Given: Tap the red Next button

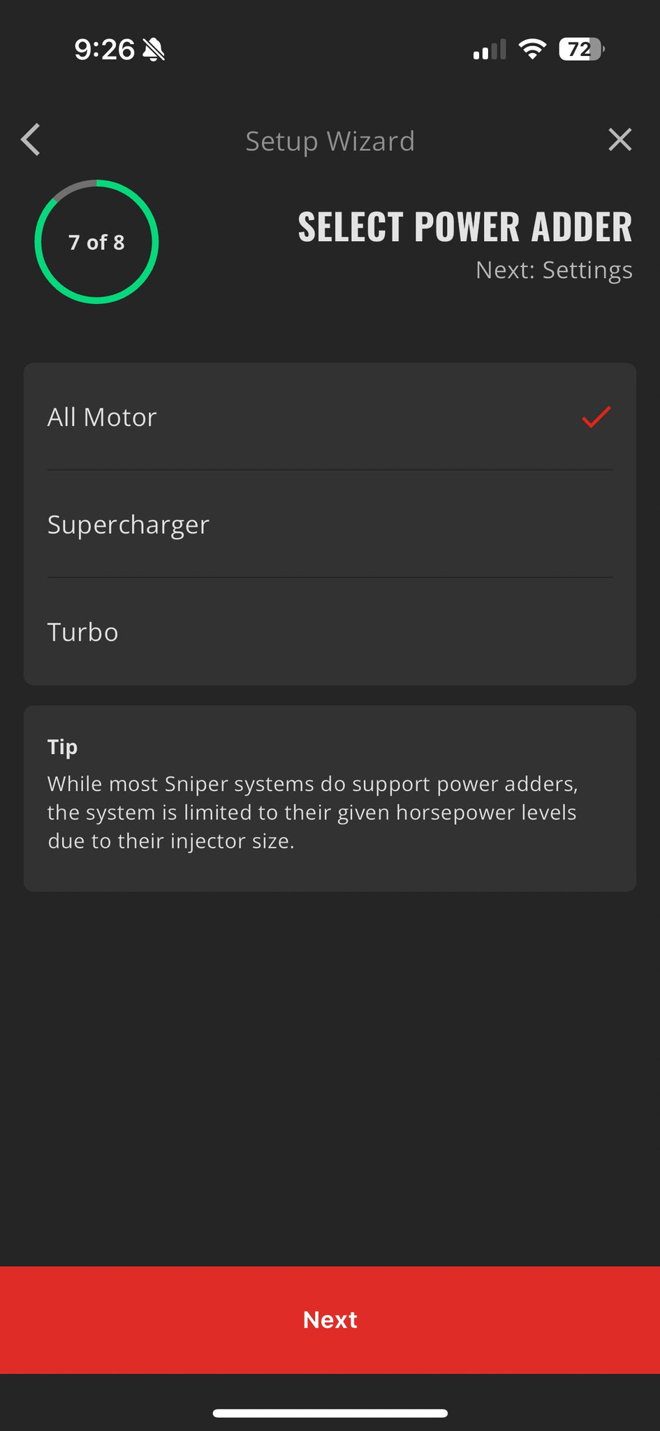Looking at the screenshot, I should [x=330, y=1320].
